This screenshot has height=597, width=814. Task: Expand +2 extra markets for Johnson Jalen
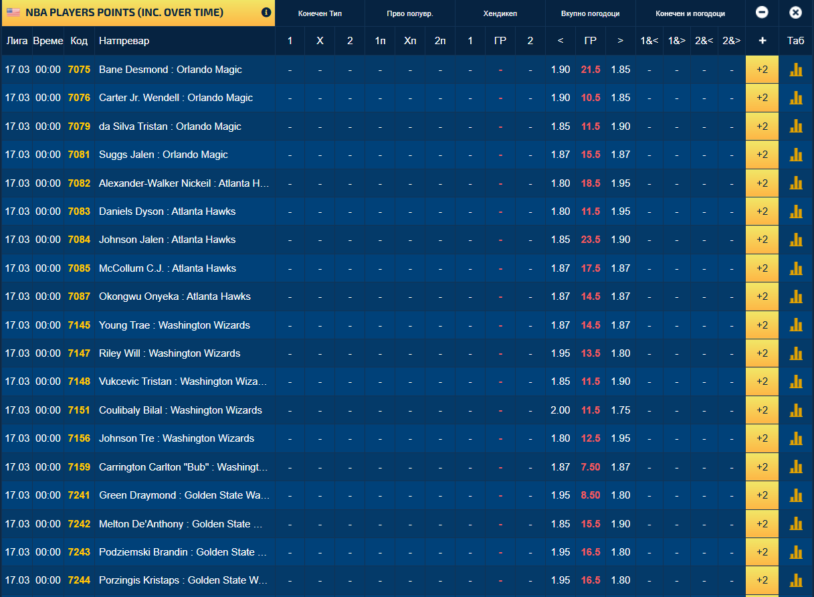762,240
